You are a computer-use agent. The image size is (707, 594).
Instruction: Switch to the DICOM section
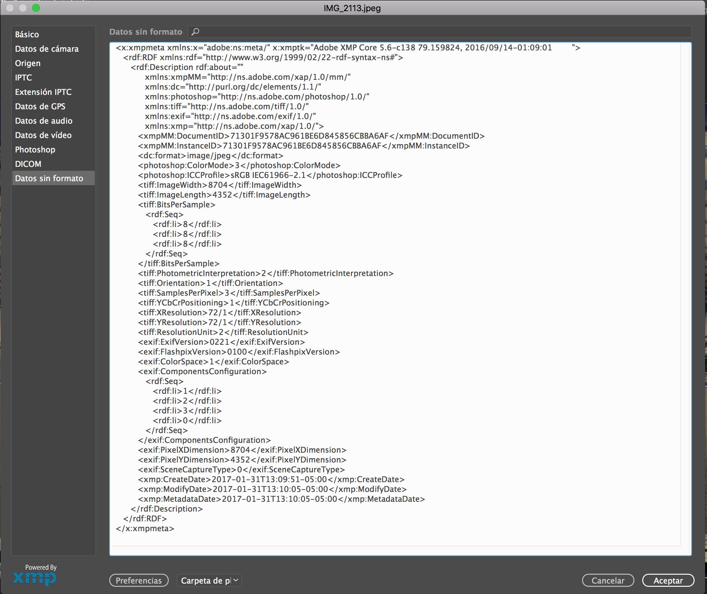pyautogui.click(x=28, y=164)
